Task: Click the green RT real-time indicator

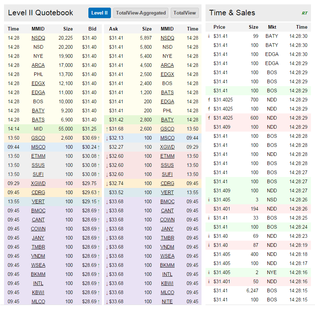Action: [x=304, y=13]
